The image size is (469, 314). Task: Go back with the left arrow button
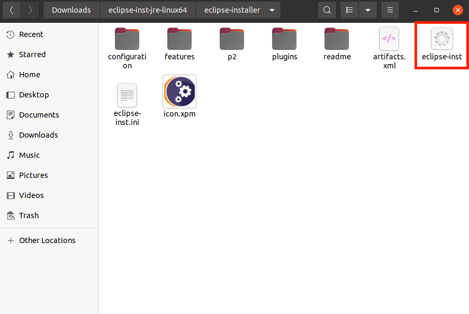tap(11, 10)
